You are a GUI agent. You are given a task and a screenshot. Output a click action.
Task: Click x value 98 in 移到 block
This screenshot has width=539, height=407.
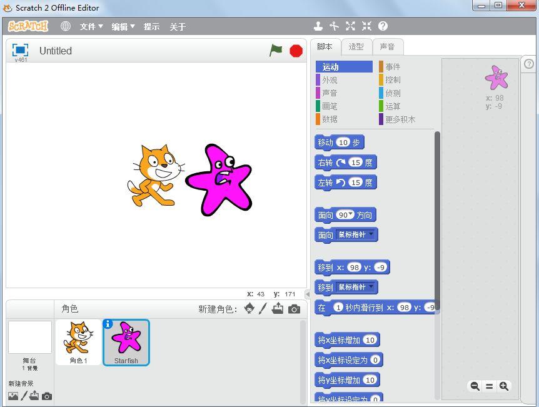pos(354,267)
